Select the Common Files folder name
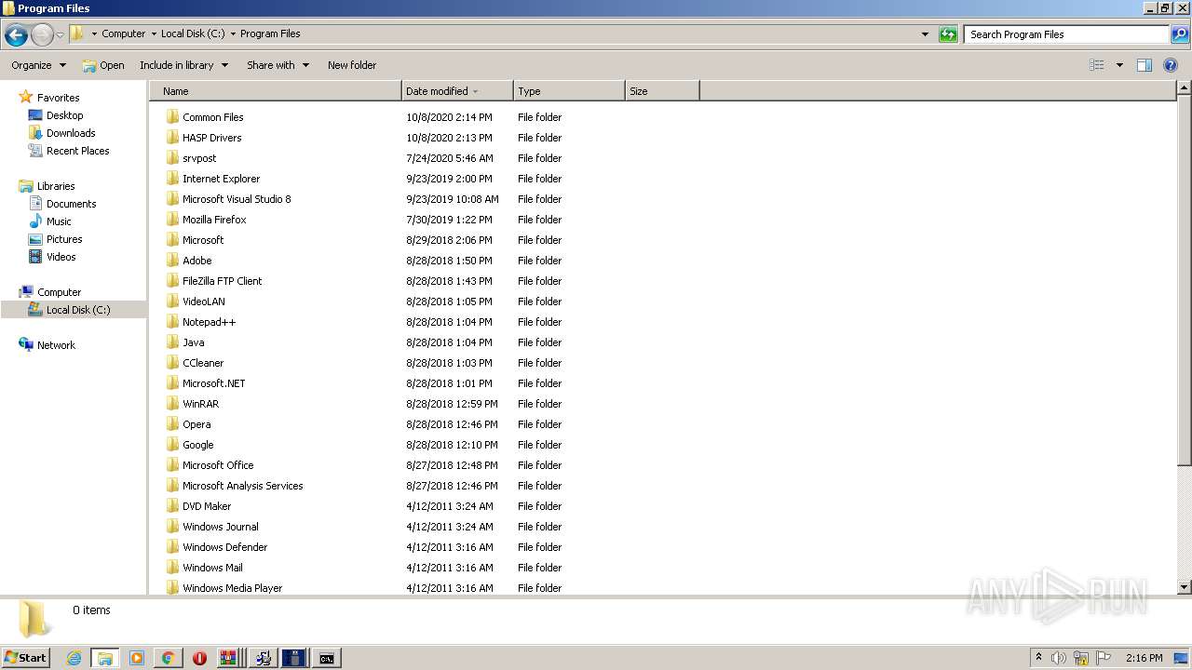This screenshot has height=670, width=1192. coord(213,117)
